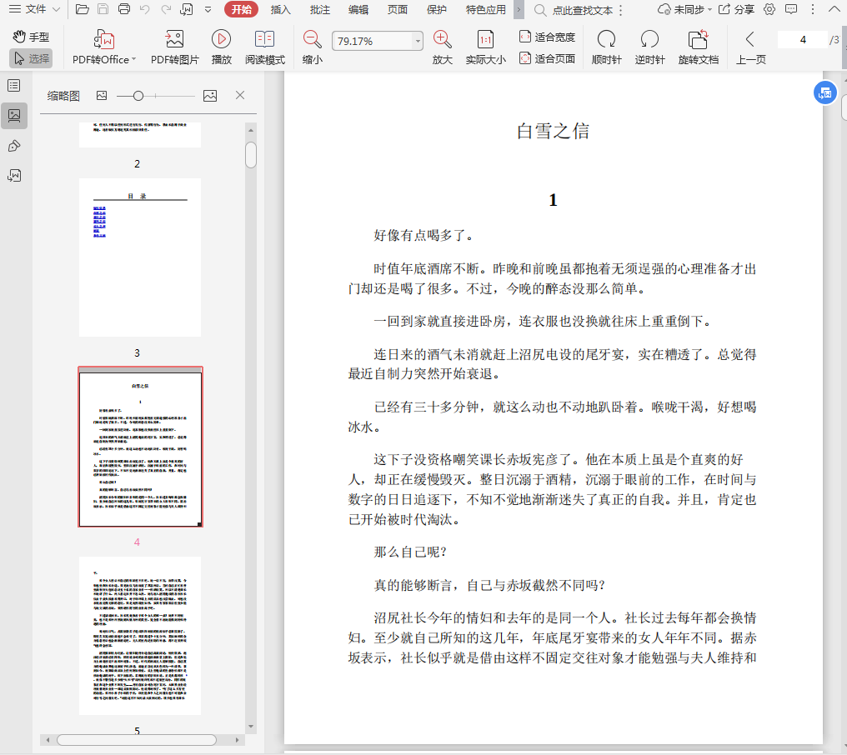
Task: Open settings gear icon
Action: [769, 10]
